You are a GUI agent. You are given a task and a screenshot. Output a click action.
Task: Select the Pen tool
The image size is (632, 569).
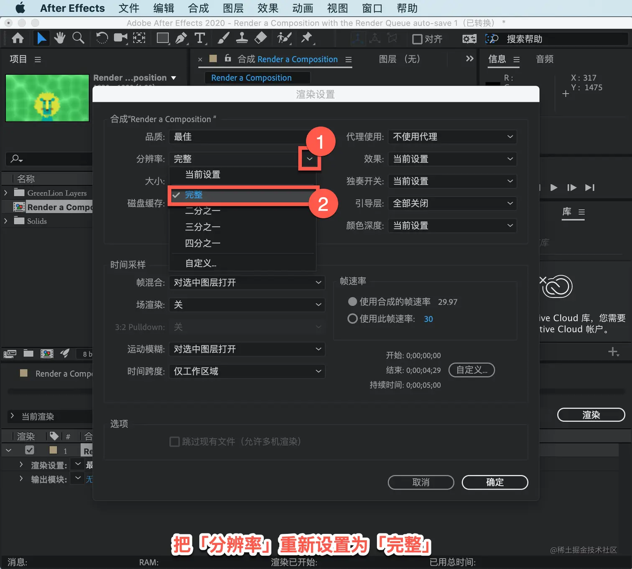click(x=181, y=38)
